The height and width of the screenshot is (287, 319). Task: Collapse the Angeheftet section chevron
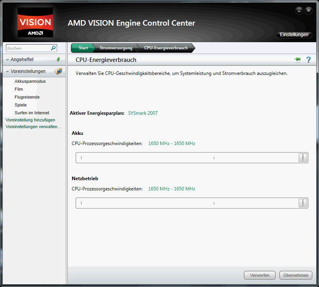coord(7,60)
